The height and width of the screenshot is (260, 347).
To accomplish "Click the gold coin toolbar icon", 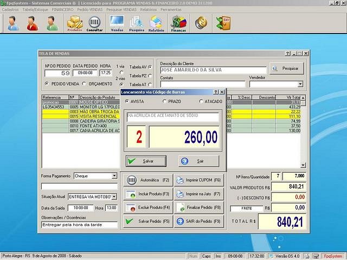I will [201, 23].
